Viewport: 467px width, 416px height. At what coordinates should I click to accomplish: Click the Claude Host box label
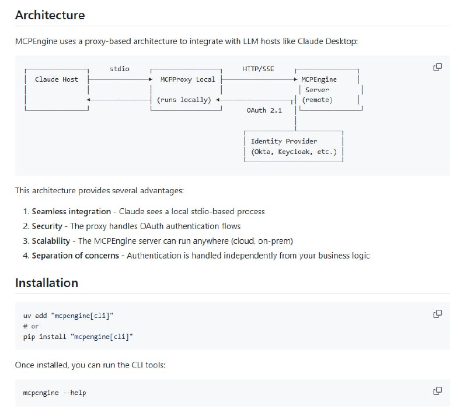click(57, 79)
